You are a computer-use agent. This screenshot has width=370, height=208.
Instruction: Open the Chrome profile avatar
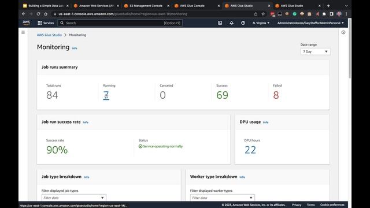(339, 14)
